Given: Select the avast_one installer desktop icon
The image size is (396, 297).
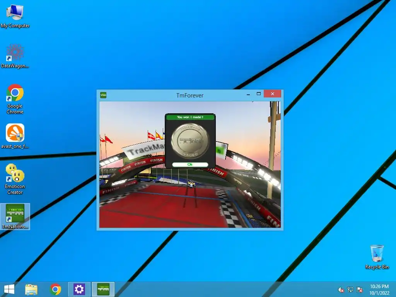Looking at the screenshot, I should [x=15, y=136].
